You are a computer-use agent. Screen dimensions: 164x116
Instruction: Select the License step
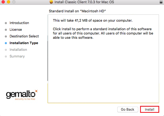(x=16, y=30)
